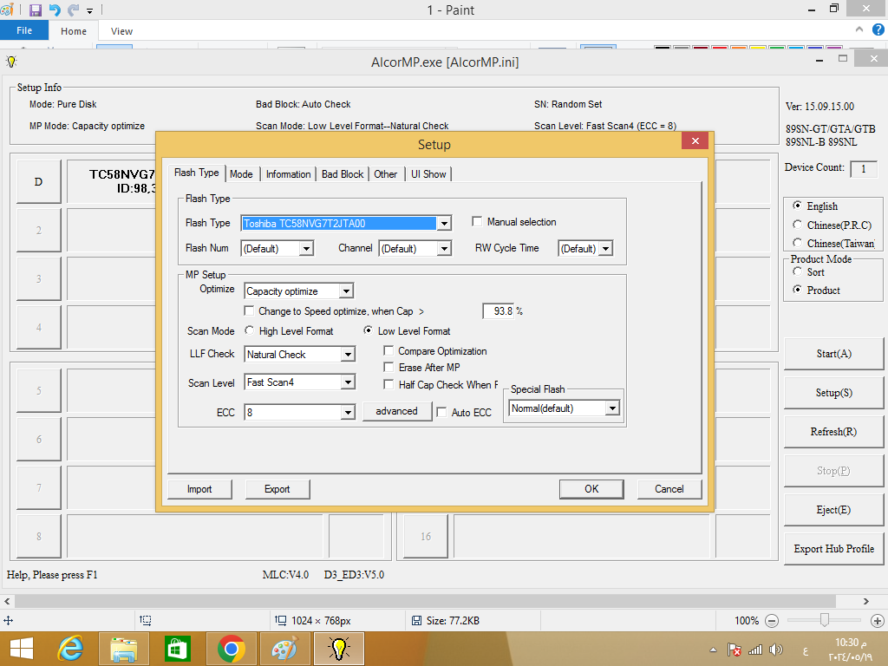Open the Paint File menu
Image resolution: width=888 pixels, height=666 pixels.
click(24, 30)
